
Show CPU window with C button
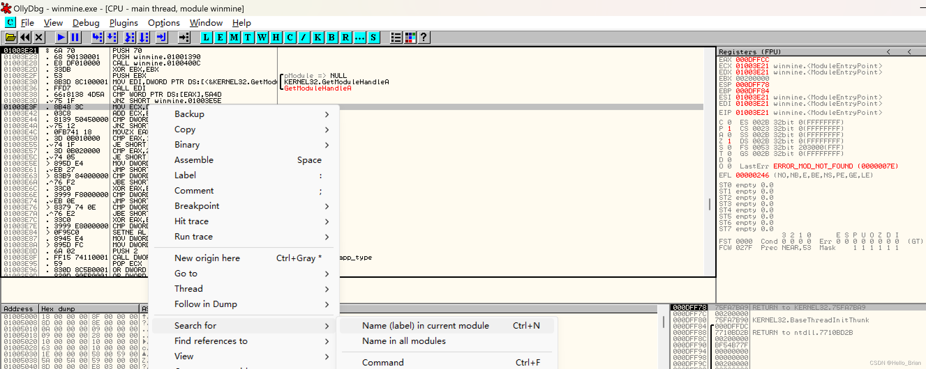click(290, 37)
